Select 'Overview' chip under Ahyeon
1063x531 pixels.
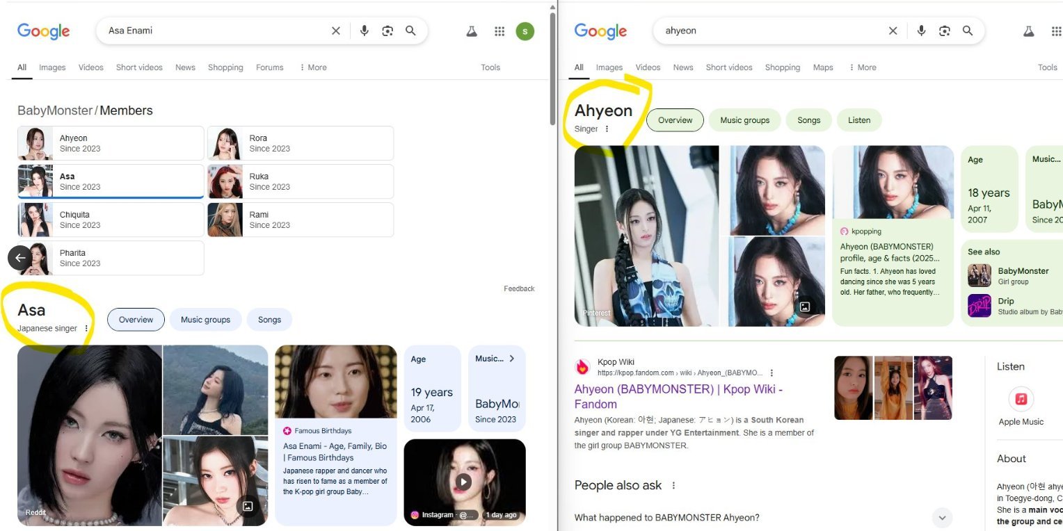[676, 120]
